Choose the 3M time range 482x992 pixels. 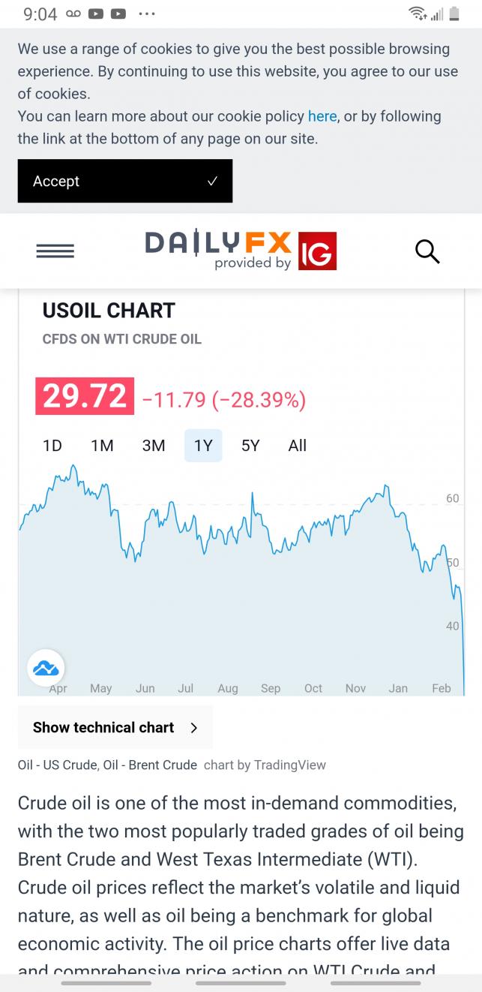(x=153, y=446)
